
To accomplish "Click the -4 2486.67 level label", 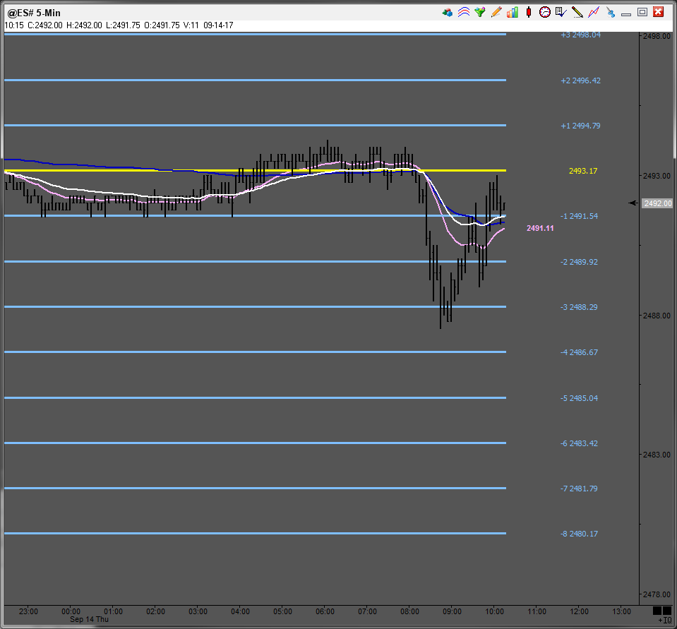I will pos(580,353).
